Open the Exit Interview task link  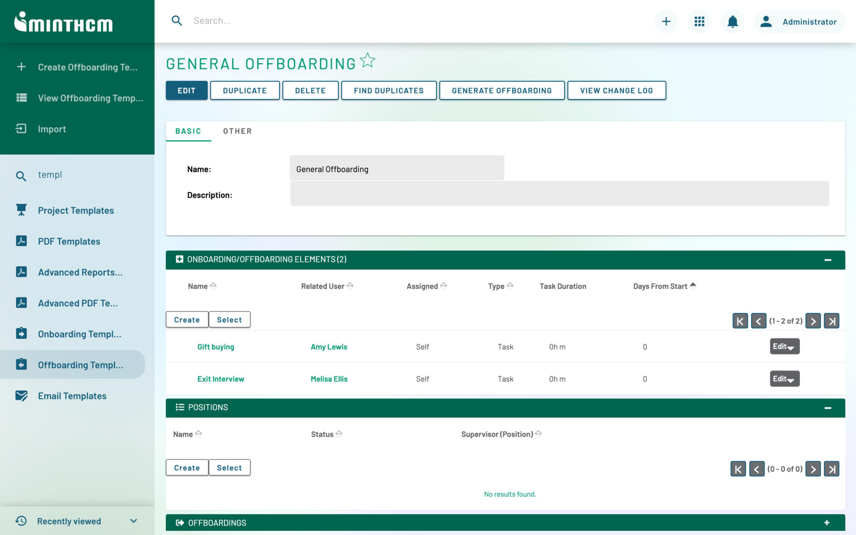(x=221, y=379)
